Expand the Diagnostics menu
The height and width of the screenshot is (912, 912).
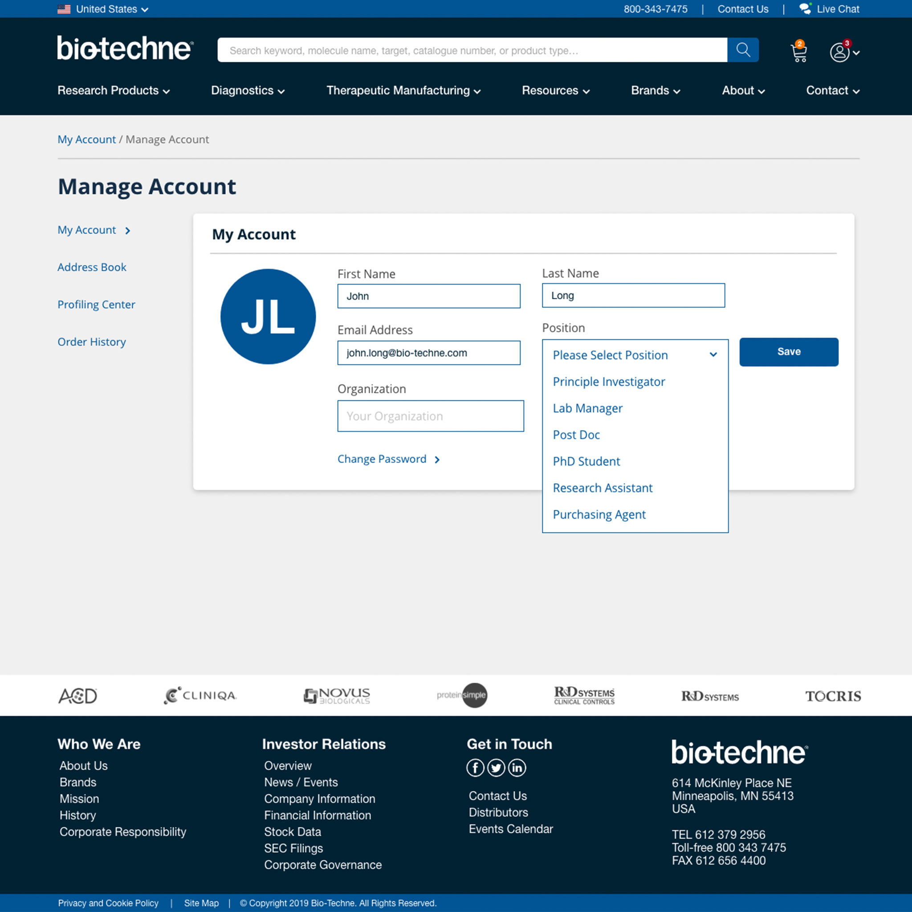click(248, 91)
